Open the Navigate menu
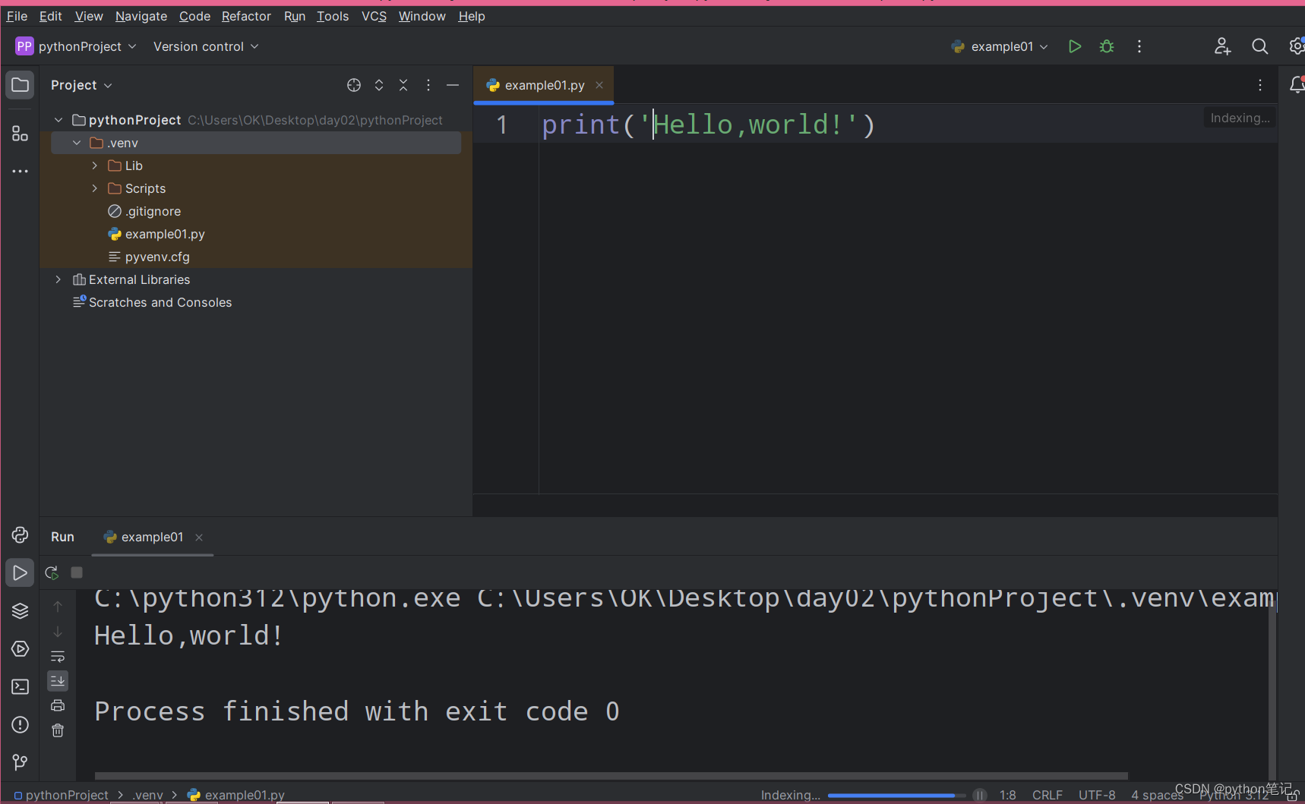Screen dimensions: 1305x804 coord(141,16)
